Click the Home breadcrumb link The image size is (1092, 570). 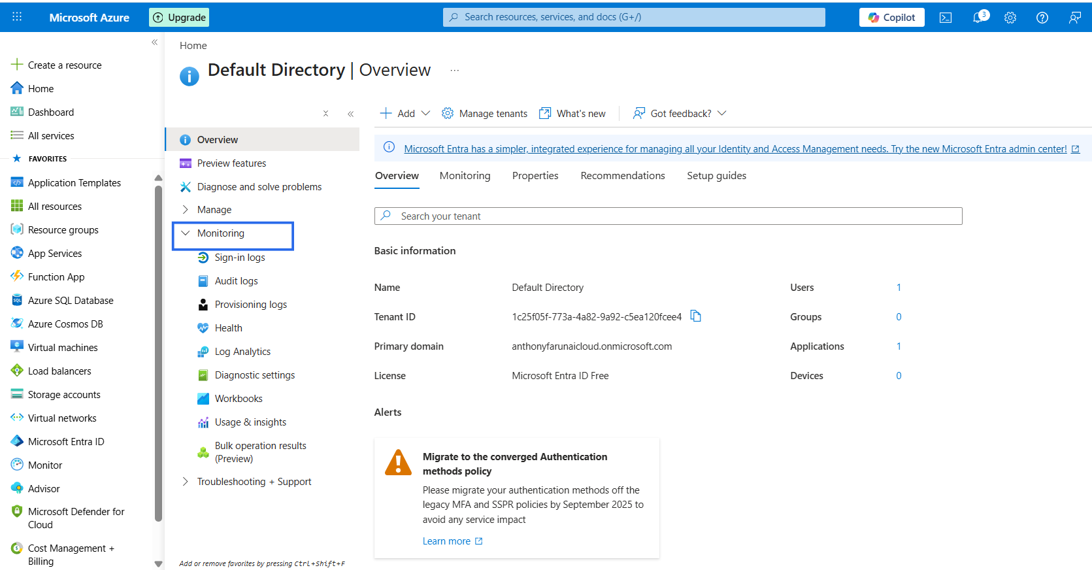click(193, 46)
